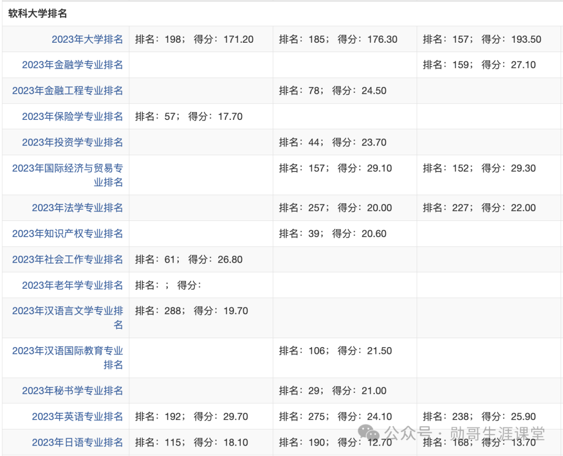Viewport: 563px width, 456px height.
Task: Select the cell 排名：257；得分：20.00
Action: [345, 208]
